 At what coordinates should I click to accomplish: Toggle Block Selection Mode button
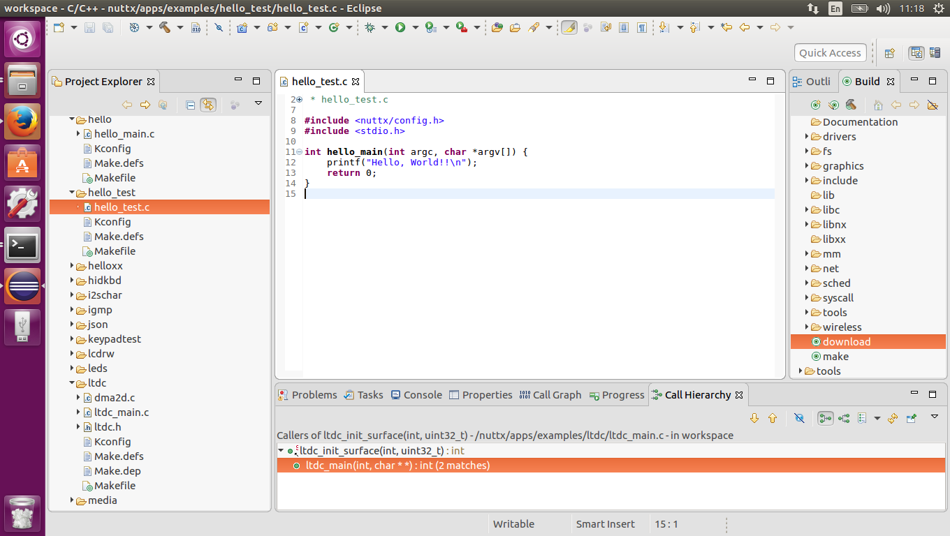pos(623,27)
